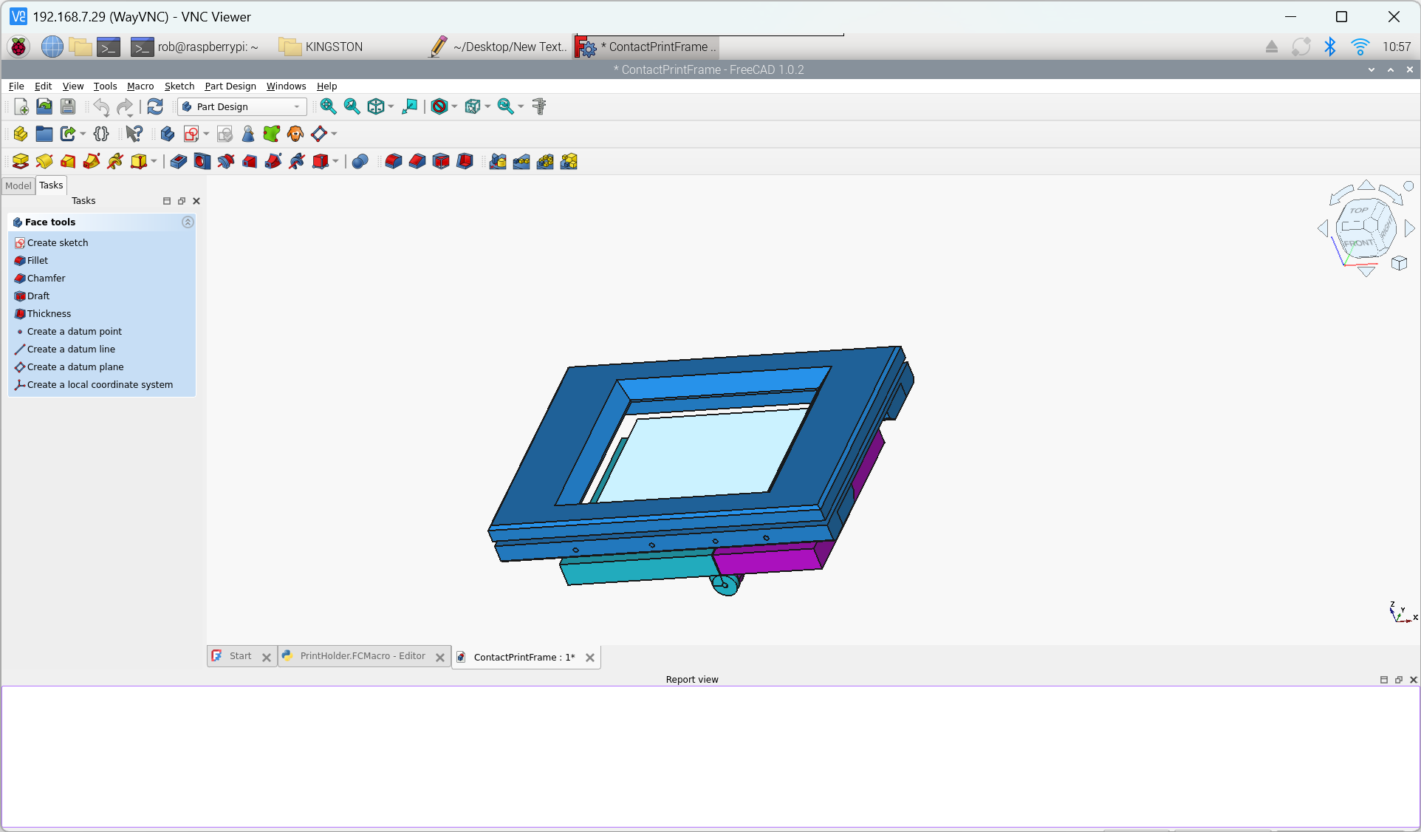Viewport: 1421px width, 832px height.
Task: Expand the standard views dropdown arrow
Action: pyautogui.click(x=391, y=106)
